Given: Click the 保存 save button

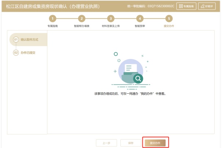Looking at the screenshot, I should click(x=131, y=143).
